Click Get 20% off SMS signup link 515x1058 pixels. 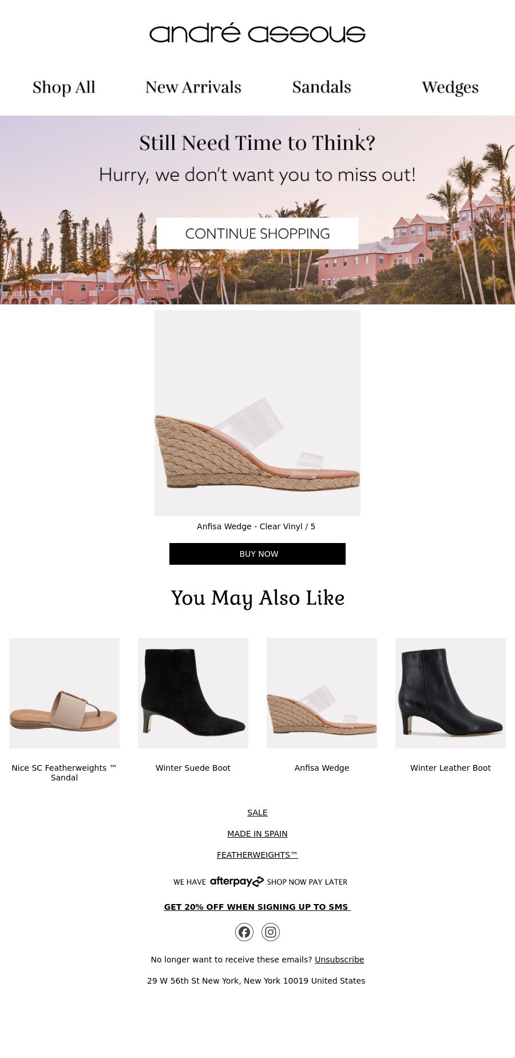coord(257,907)
